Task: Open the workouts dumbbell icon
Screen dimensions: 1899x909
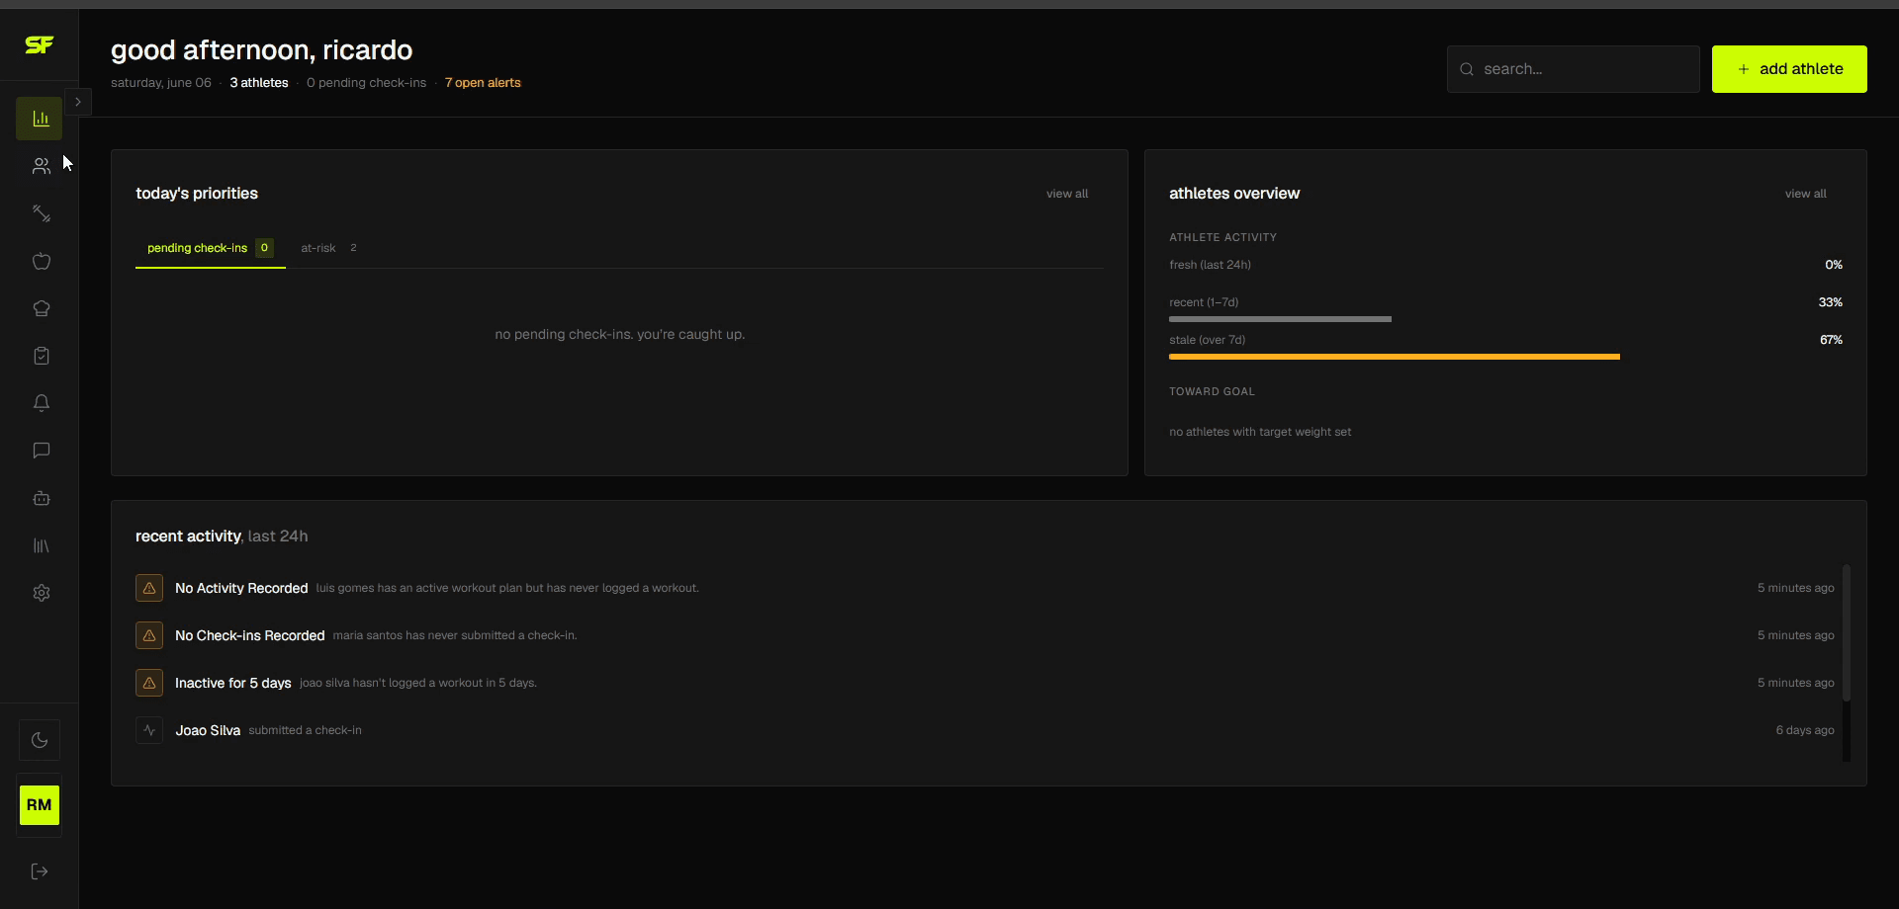Action: 41,213
